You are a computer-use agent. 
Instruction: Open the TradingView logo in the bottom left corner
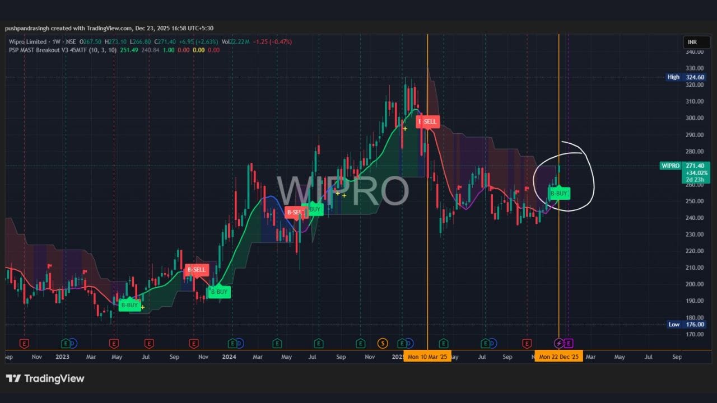[45, 378]
